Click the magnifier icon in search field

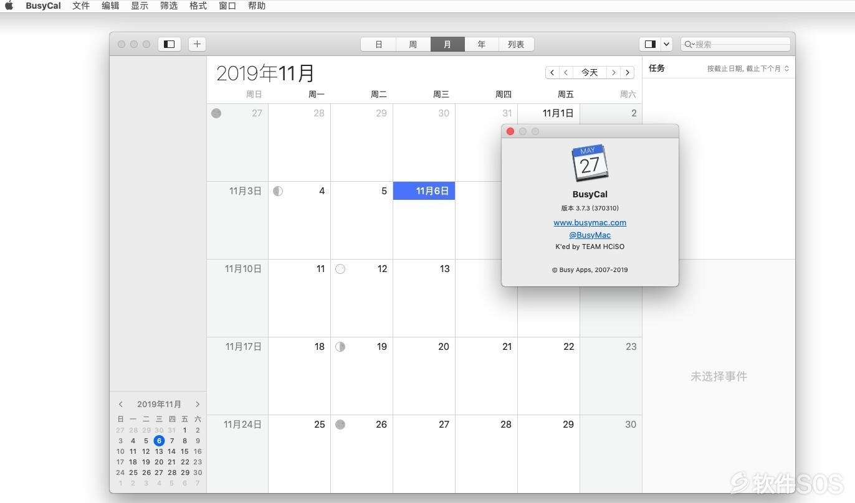[x=689, y=44]
